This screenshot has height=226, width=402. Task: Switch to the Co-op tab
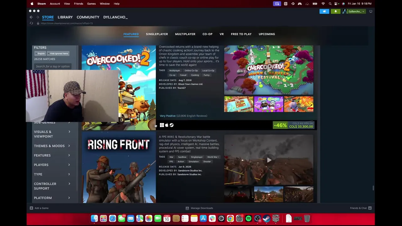point(207,34)
